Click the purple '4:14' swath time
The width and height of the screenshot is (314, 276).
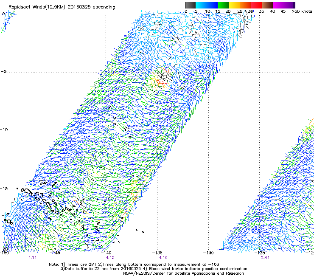[x=33, y=258]
